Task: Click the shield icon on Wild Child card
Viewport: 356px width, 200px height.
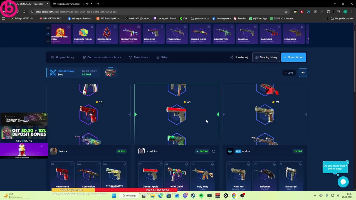Action: 186,164
